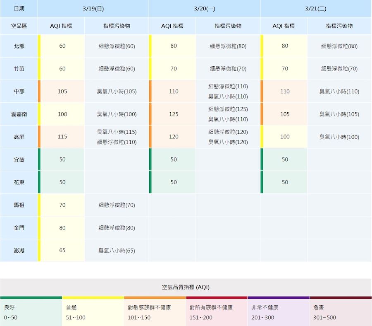Select 竹苗 AQI value 70 for 3/21
The height and width of the screenshot is (326, 372).
point(285,69)
